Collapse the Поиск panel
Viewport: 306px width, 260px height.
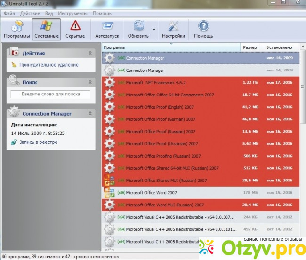click(90, 82)
